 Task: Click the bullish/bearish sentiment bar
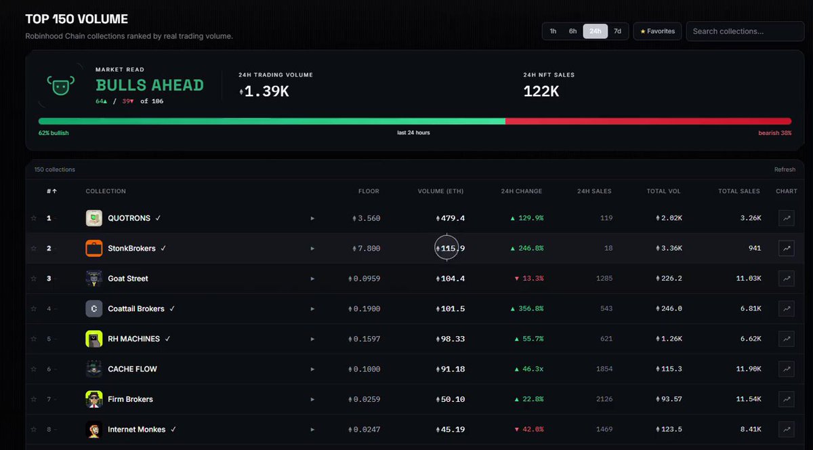(x=415, y=121)
